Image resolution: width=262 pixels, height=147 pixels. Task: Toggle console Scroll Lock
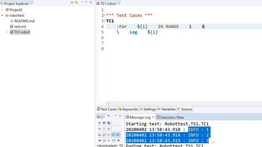[104, 135]
